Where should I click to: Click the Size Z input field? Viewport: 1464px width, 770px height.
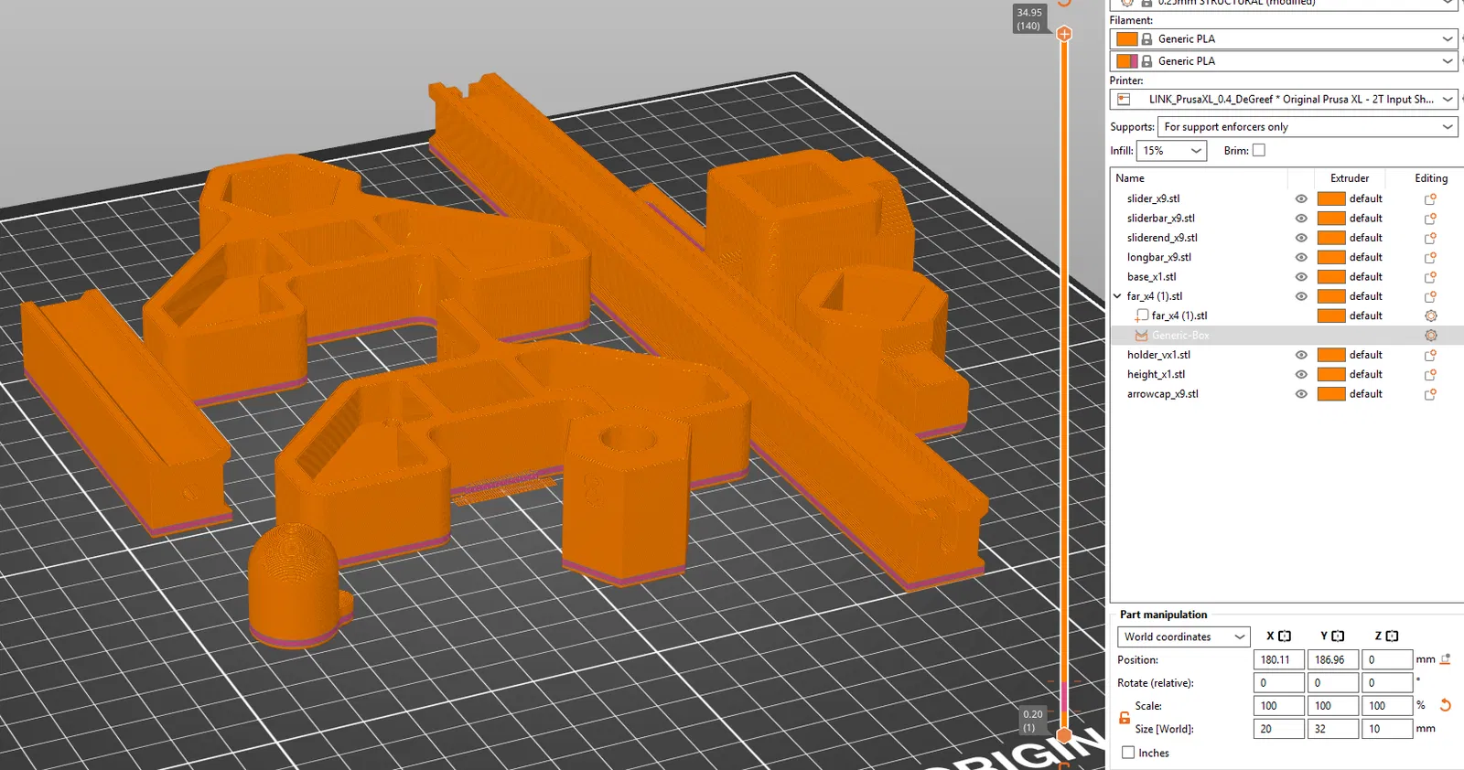tap(1387, 729)
